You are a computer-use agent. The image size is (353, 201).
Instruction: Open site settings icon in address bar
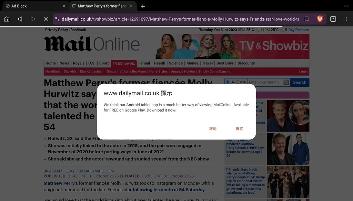pyautogui.click(x=58, y=19)
